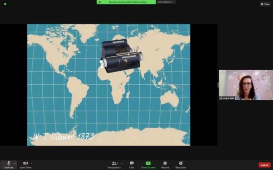Screen dimensions: 273x170
Task: Expand the arrow next to Participants
Action: click(121, 163)
